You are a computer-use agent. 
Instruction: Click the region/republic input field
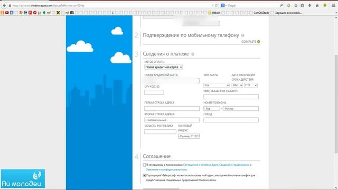[x=160, y=131]
